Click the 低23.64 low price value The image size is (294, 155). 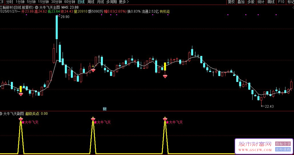coord(54,12)
